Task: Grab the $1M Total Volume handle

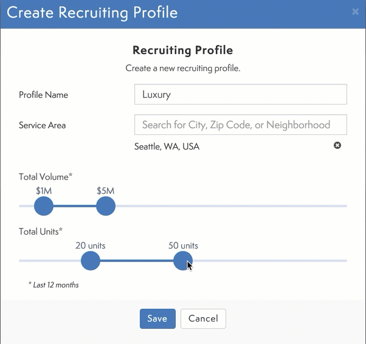Action: [44, 206]
